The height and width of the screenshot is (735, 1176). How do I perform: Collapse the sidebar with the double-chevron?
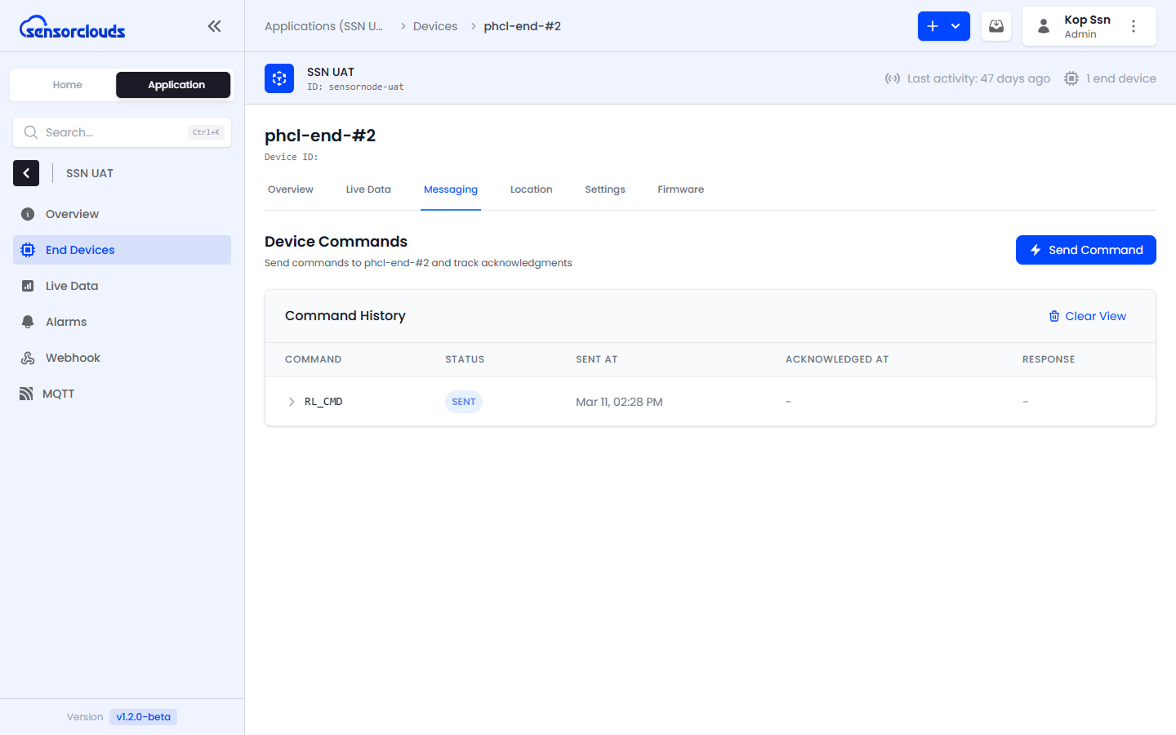pyautogui.click(x=214, y=25)
